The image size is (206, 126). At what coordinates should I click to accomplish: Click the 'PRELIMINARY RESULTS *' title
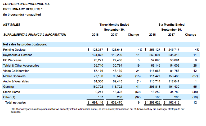click(23, 9)
